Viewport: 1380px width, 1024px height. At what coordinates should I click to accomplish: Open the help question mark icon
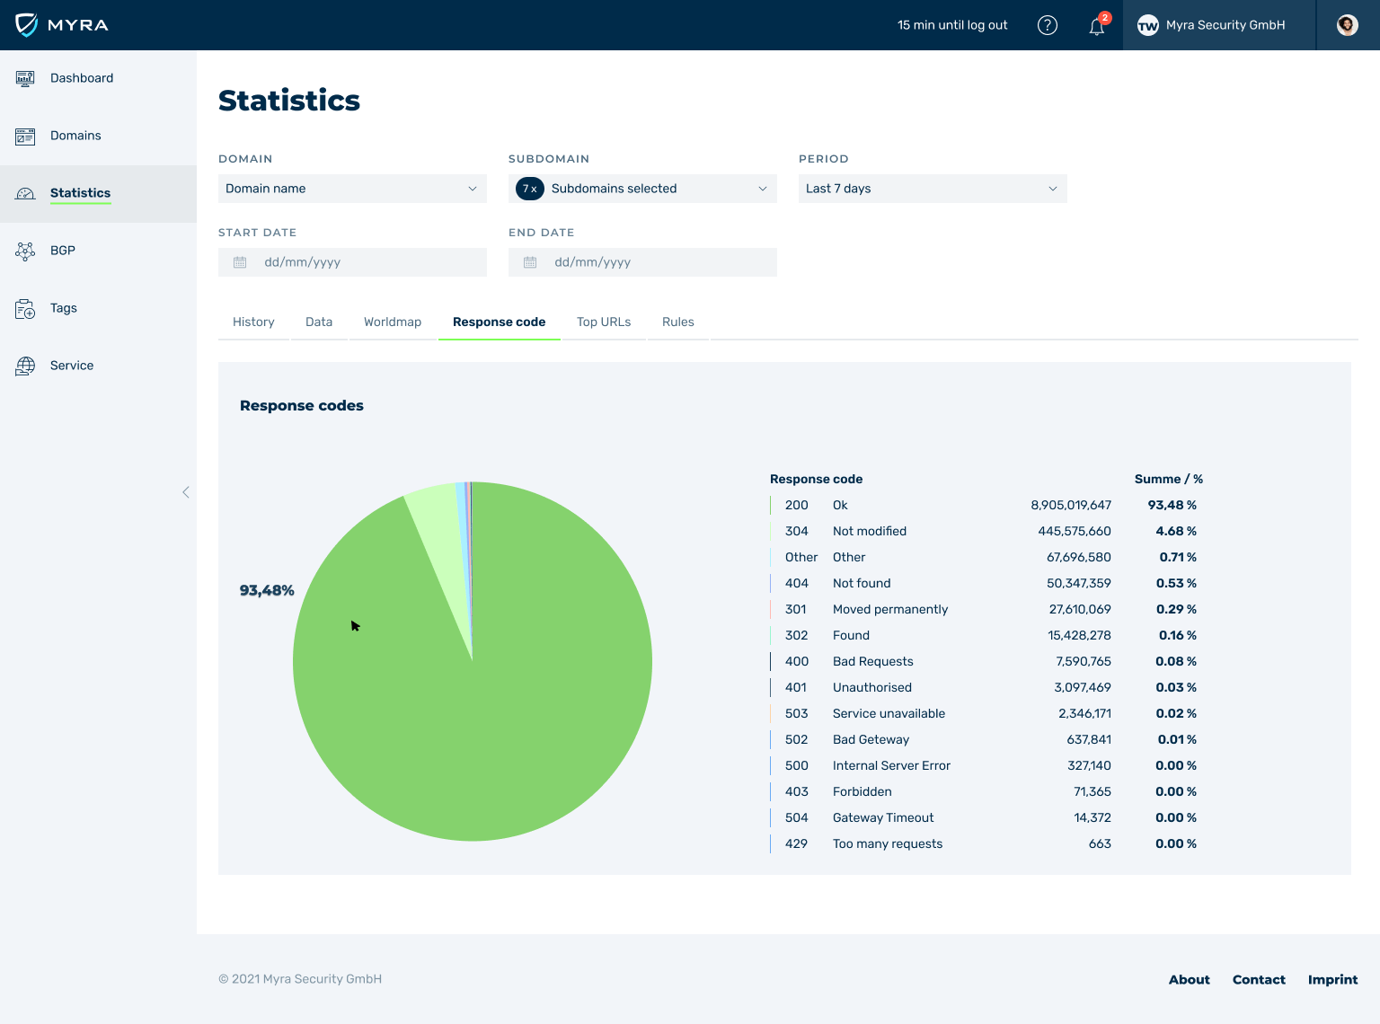1048,25
